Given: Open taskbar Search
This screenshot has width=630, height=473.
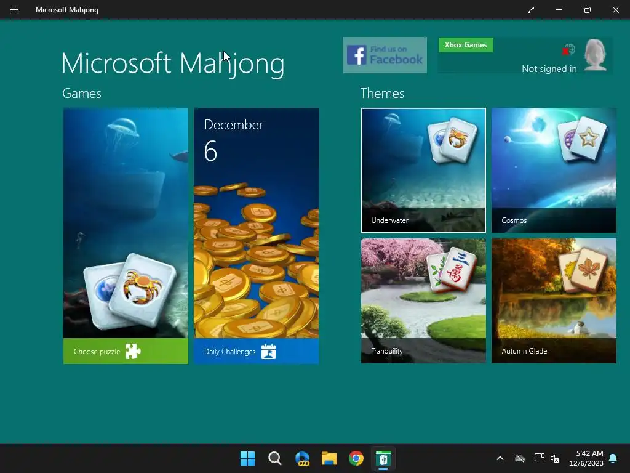Looking at the screenshot, I should click(275, 458).
